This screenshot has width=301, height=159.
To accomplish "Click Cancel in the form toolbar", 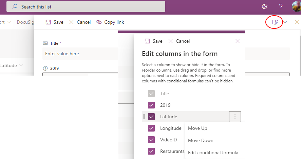I will [80, 22].
